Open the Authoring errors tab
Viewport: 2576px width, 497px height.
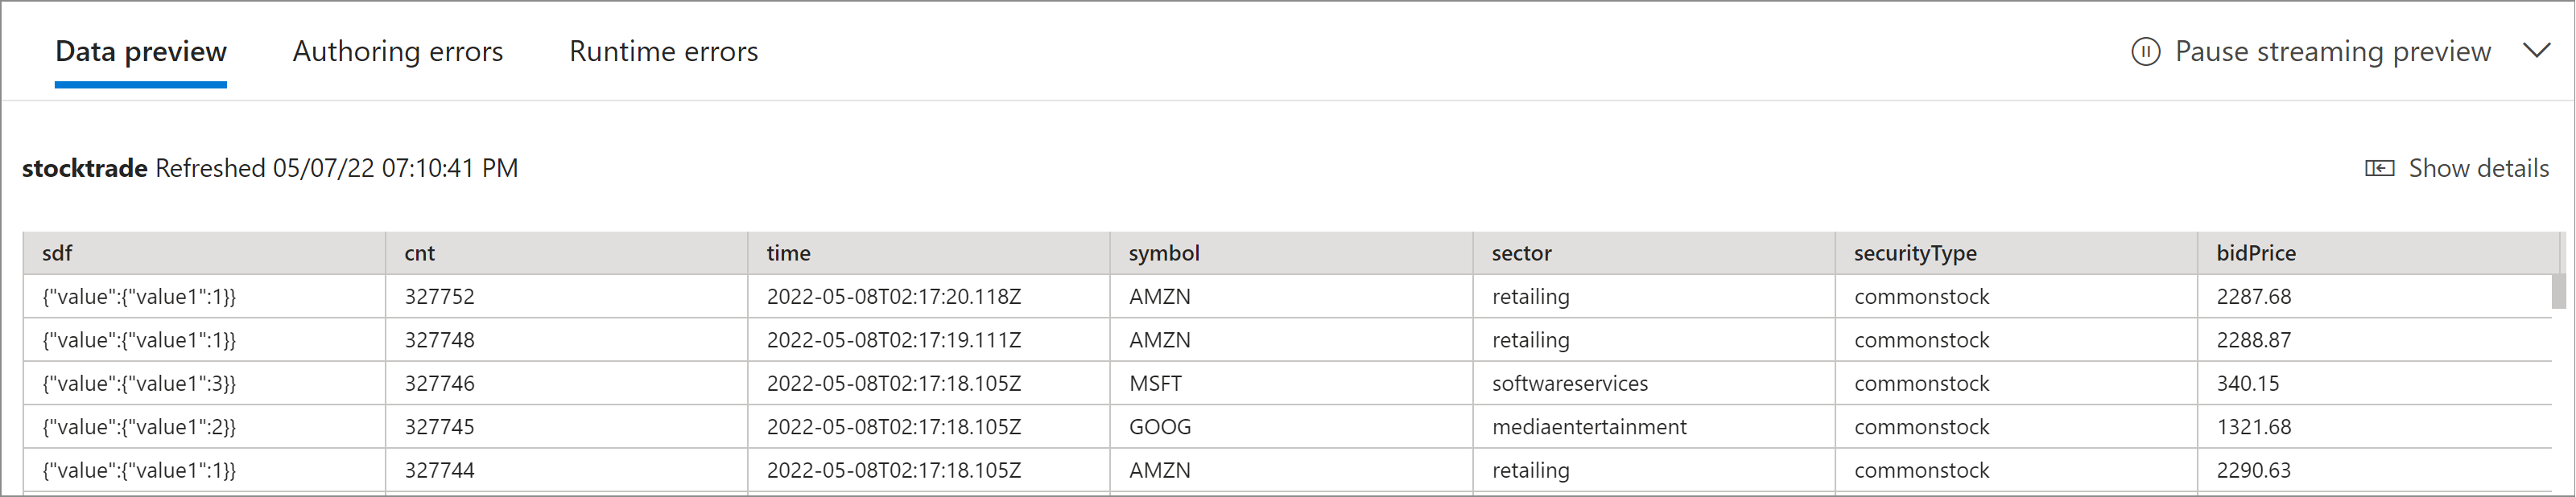(398, 52)
